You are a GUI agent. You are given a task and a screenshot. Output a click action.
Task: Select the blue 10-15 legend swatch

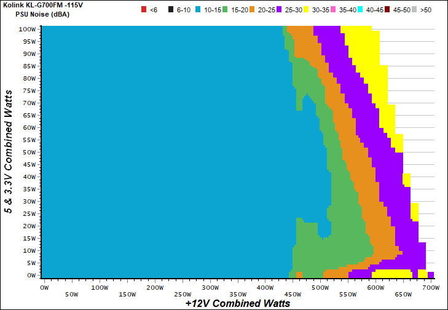[x=200, y=10]
